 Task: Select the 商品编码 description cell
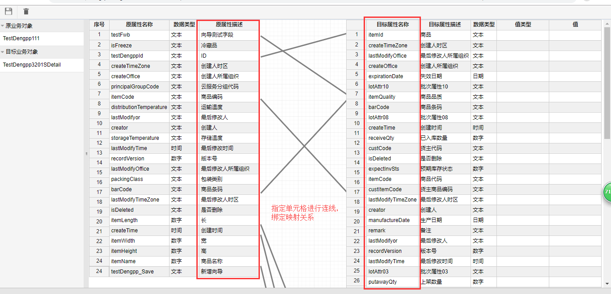229,97
